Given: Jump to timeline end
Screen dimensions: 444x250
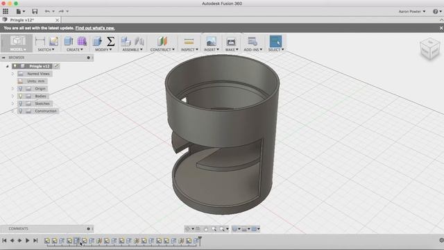Looking at the screenshot, I should pos(35,240).
